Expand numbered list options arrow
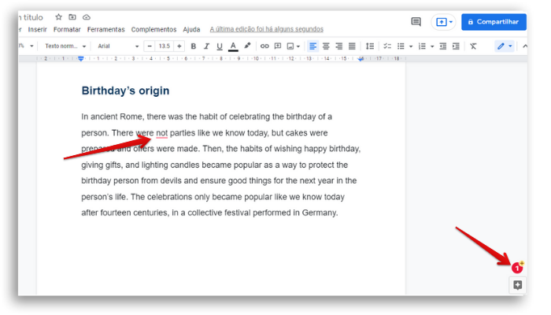The width and height of the screenshot is (551, 315). [x=432, y=46]
